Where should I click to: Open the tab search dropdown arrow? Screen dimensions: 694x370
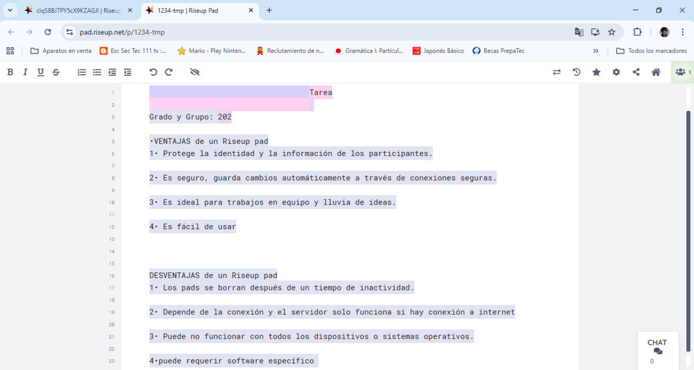(x=10, y=10)
